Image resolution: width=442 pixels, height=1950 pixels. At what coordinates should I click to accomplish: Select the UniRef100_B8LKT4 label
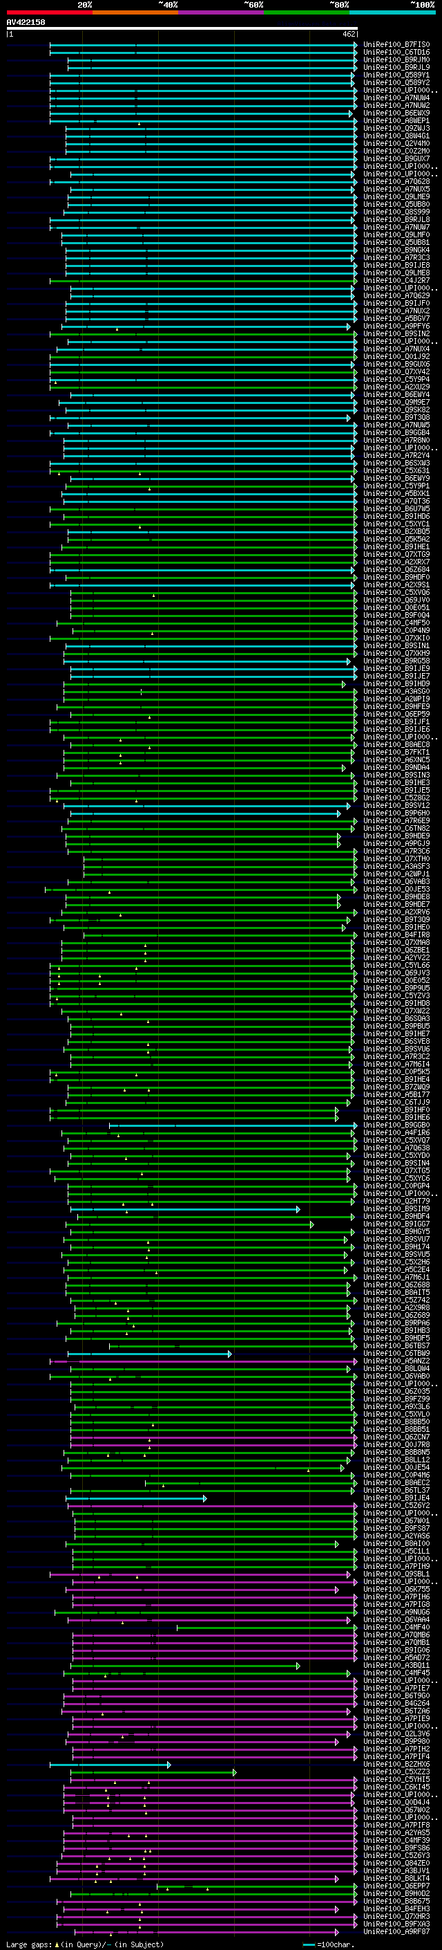tap(396, 1879)
